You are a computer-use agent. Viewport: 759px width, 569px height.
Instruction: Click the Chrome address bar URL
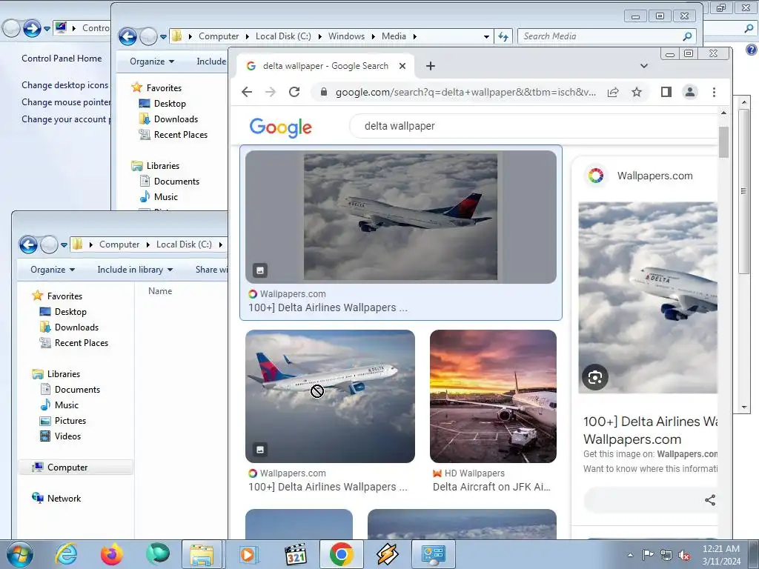coord(465,92)
